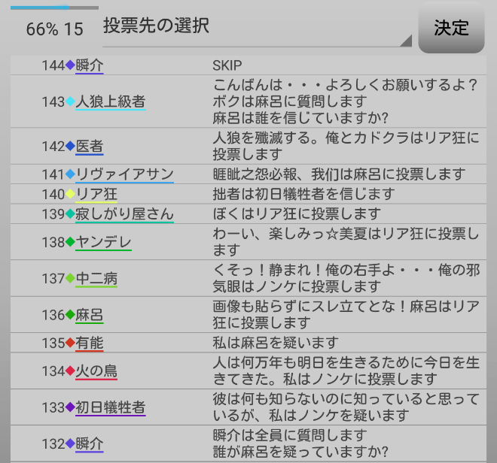This screenshot has width=497, height=463.
Task: Expand the vote target spinner arrow
Action: [407, 41]
